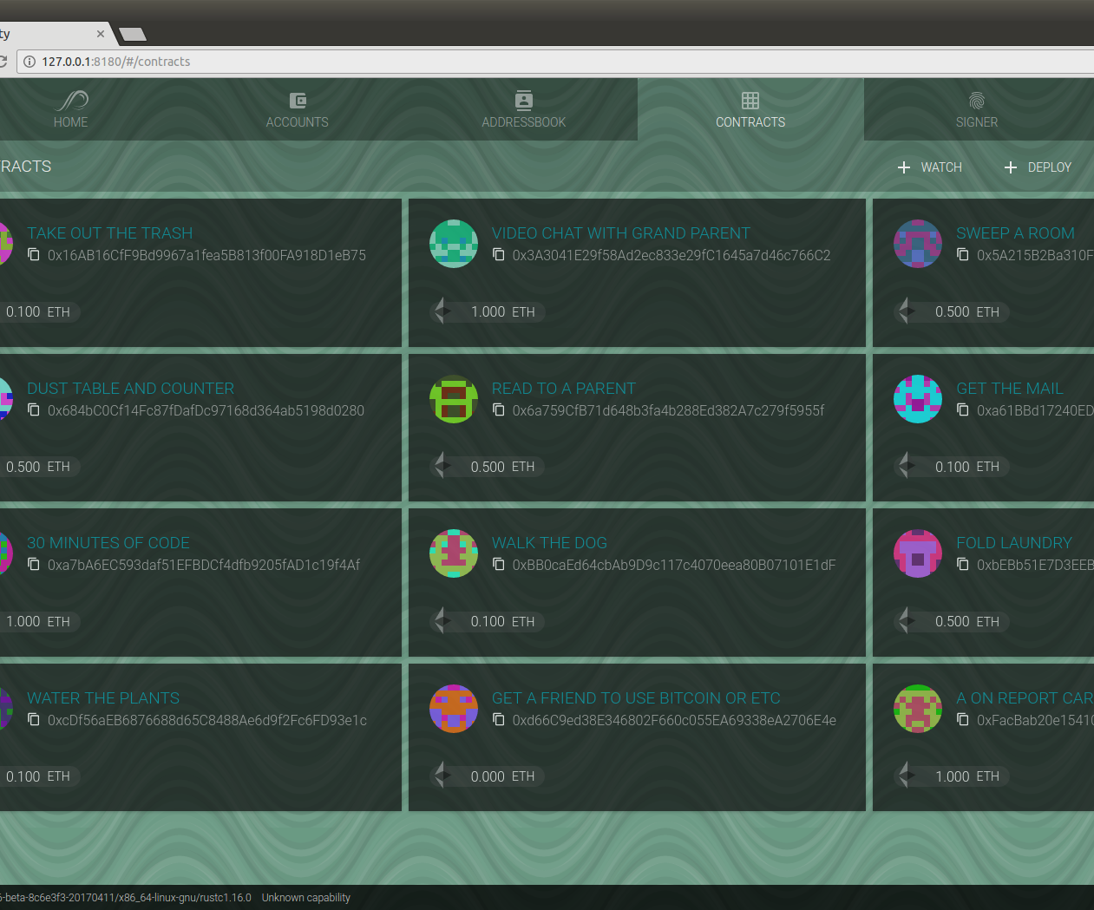Copy address of Water The Plants
This screenshot has width=1094, height=910.
[x=34, y=720]
